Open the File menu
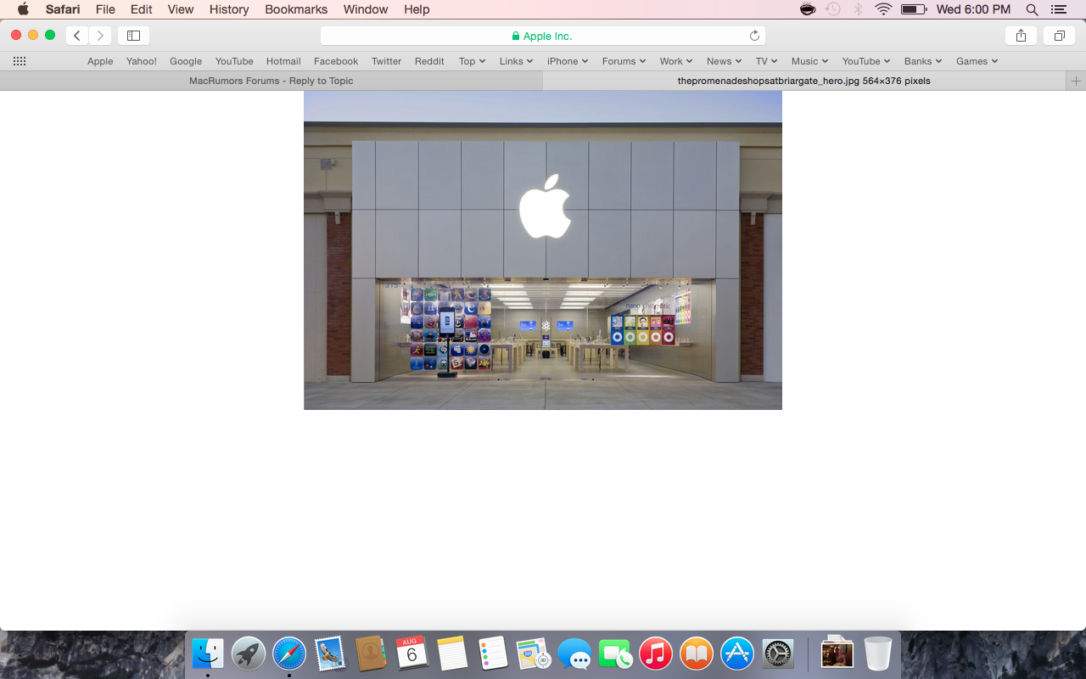Screen dimensions: 1086x679 [x=105, y=9]
